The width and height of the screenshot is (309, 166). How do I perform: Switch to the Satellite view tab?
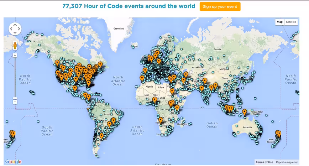pyautogui.click(x=291, y=22)
